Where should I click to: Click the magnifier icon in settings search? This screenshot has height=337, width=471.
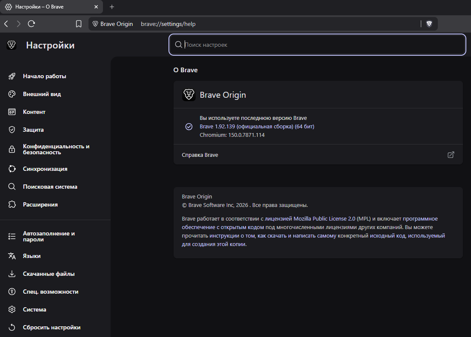(178, 45)
